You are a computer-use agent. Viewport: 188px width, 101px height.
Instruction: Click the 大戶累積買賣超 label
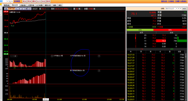[x=78, y=56]
